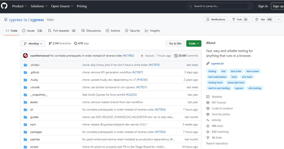
Task: Click the ryanthemanuel avatar icon
Action: [25, 56]
